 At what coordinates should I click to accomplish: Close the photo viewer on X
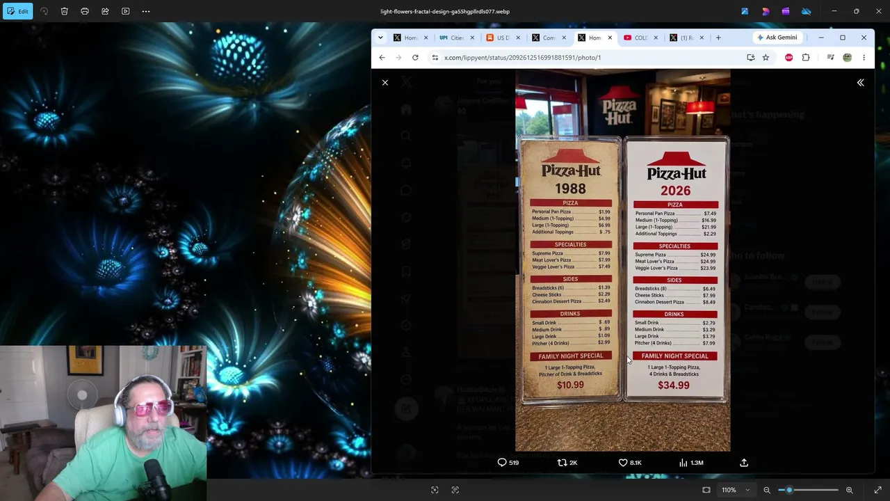pyautogui.click(x=385, y=83)
